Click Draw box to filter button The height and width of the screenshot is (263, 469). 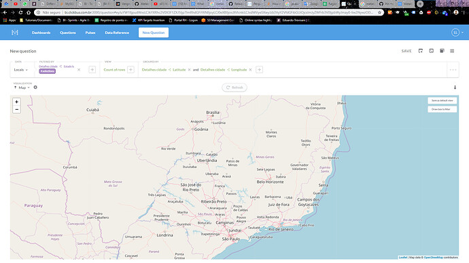click(442, 109)
